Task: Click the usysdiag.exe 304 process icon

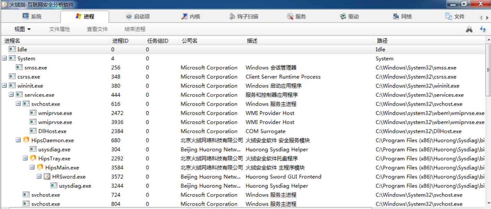Action: click(x=33, y=149)
